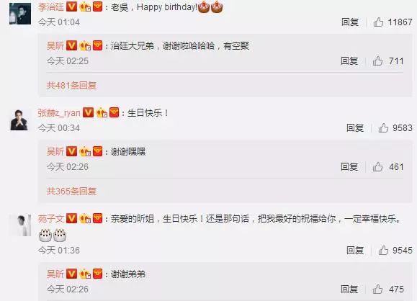Open 李治廷's avatar thumbnail
This screenshot has height=301, width=417.
pyautogui.click(x=20, y=13)
